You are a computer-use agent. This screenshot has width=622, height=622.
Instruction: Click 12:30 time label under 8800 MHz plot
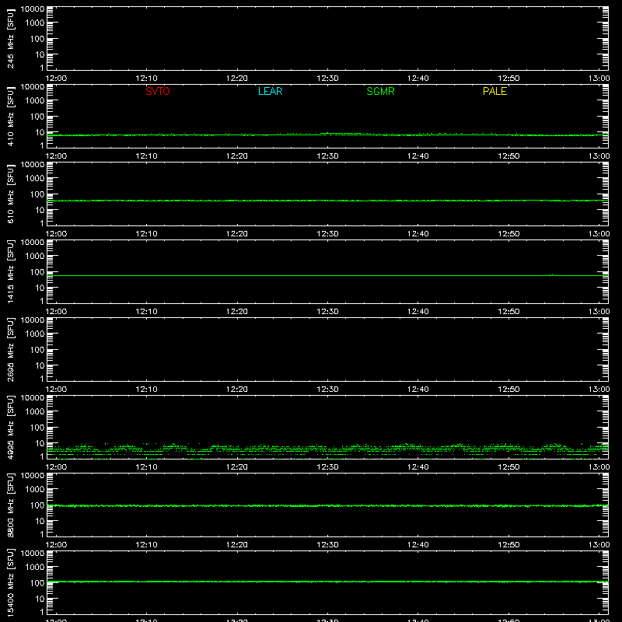[x=327, y=545]
